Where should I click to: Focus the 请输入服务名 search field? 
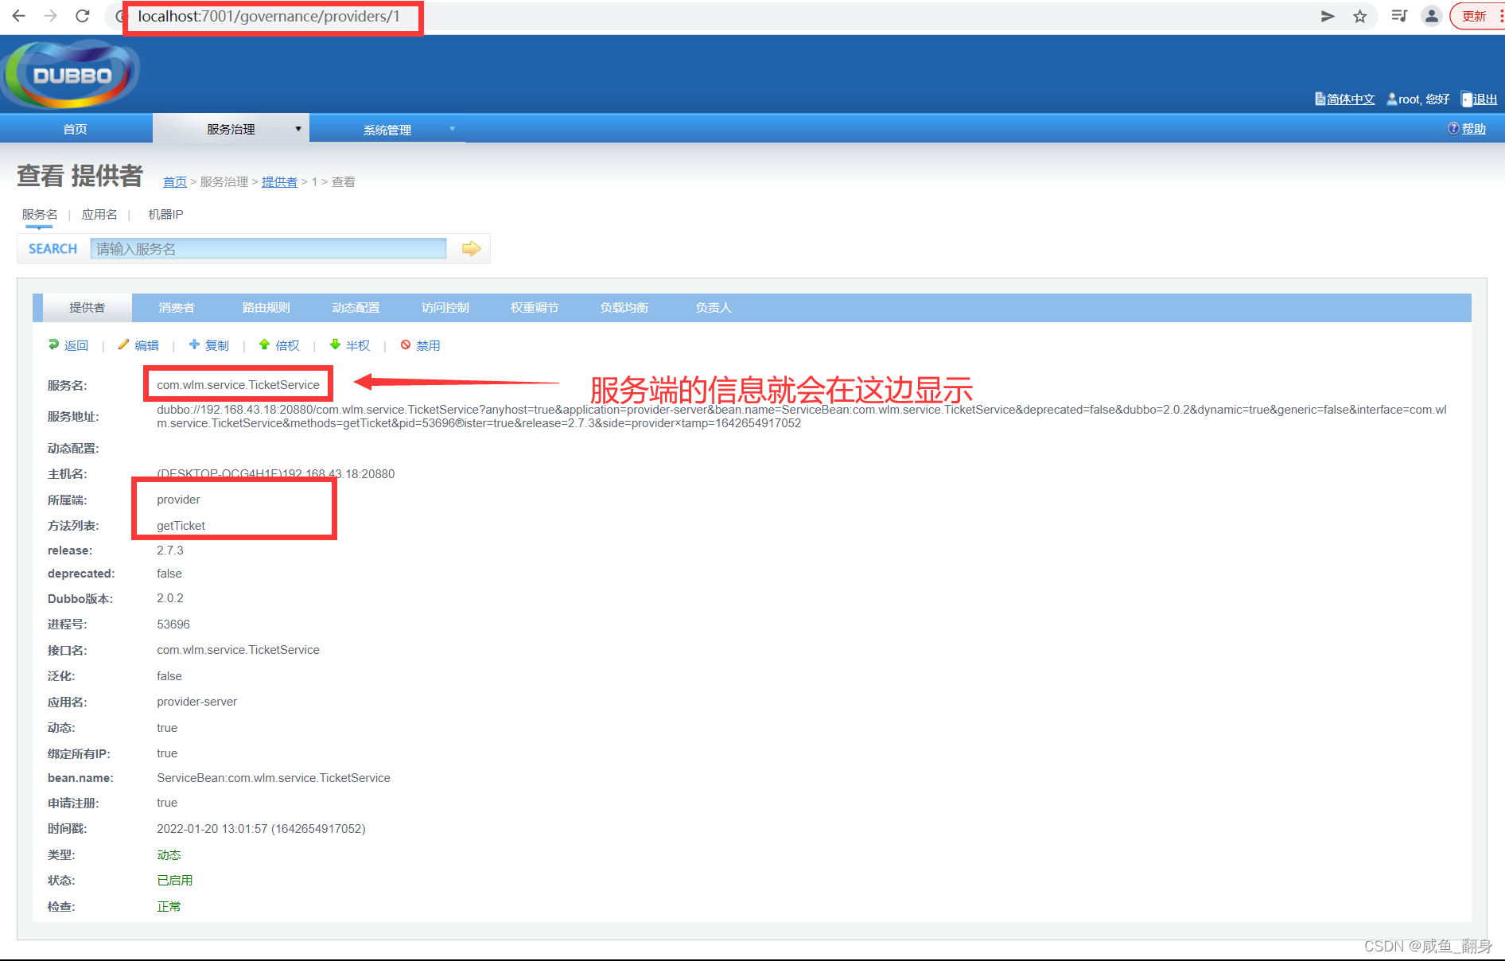click(x=268, y=249)
